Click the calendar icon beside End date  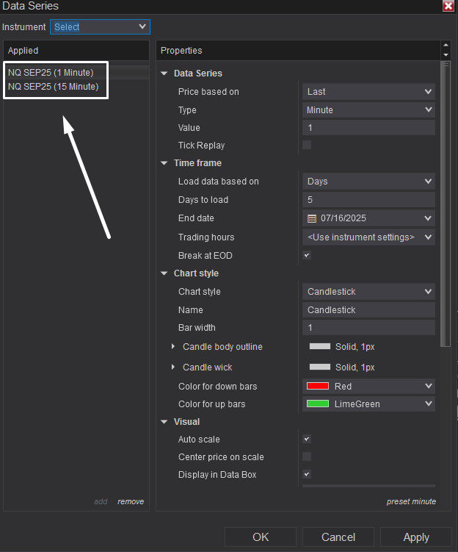[312, 218]
